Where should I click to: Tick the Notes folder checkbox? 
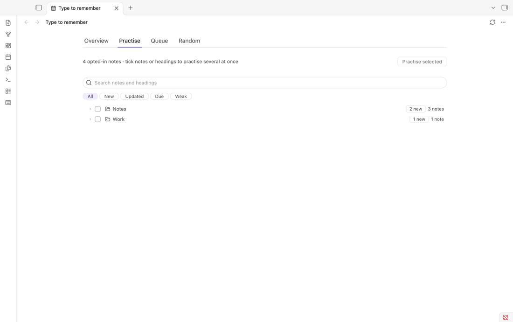click(97, 109)
